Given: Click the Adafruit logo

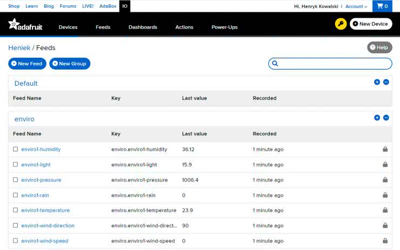Looking at the screenshot, I should (x=25, y=25).
